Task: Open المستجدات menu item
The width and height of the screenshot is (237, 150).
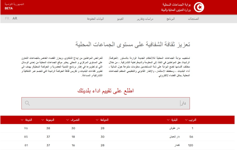Action: tap(193, 19)
